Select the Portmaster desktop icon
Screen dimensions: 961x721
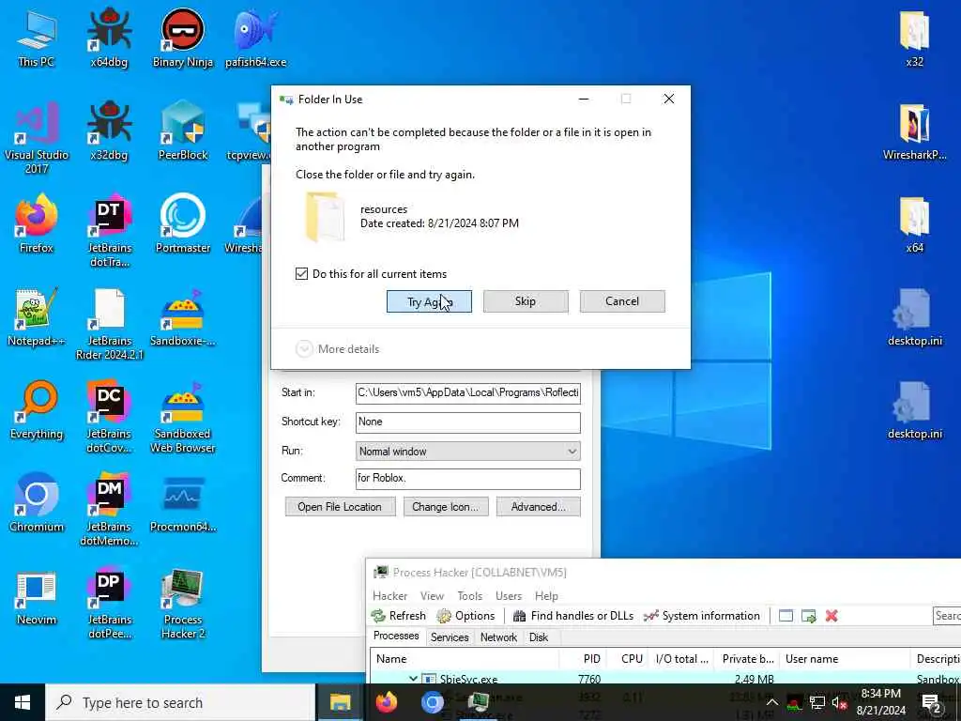point(183,224)
